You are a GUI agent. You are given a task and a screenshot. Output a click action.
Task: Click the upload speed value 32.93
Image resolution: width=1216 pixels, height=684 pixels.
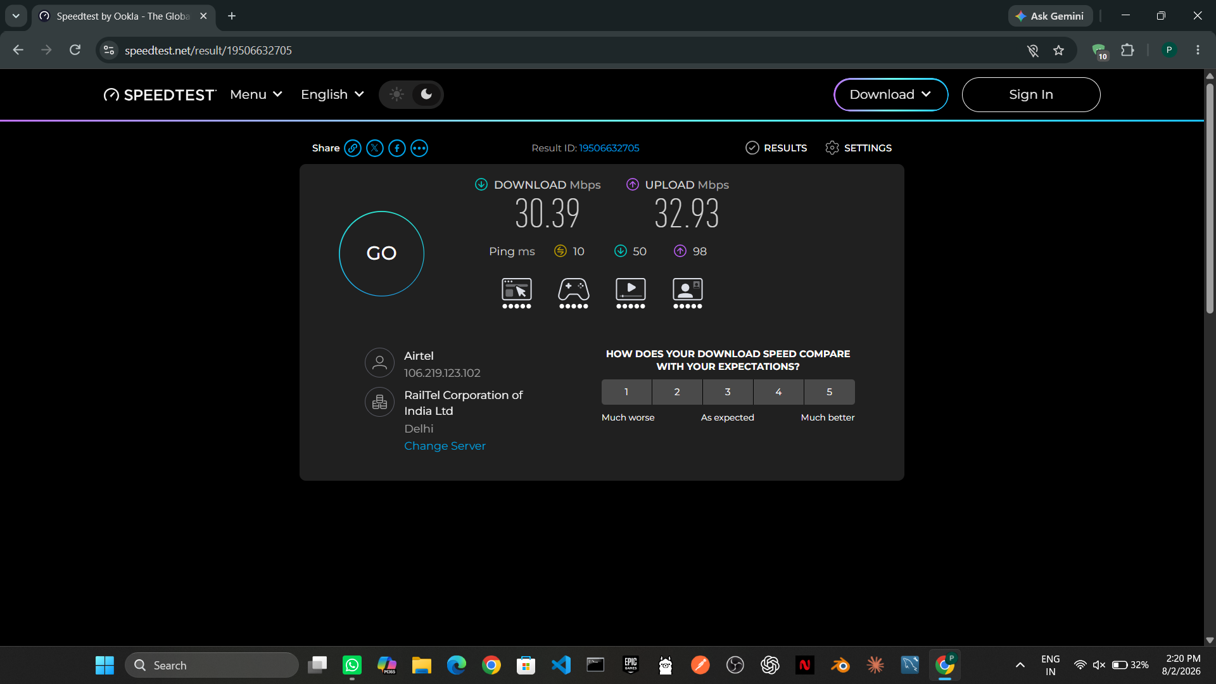687,213
